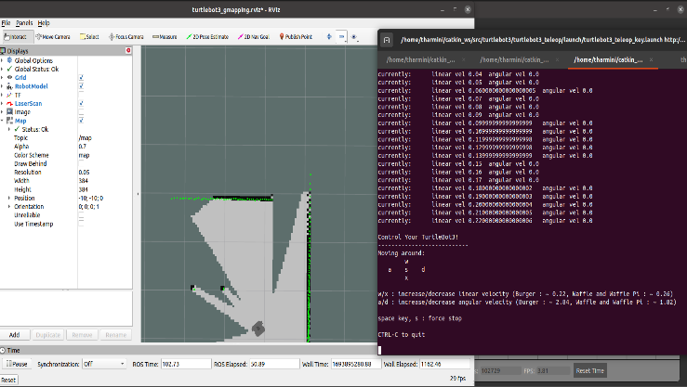The image size is (687, 387).
Task: Pick the Measure tool
Action: click(x=165, y=37)
